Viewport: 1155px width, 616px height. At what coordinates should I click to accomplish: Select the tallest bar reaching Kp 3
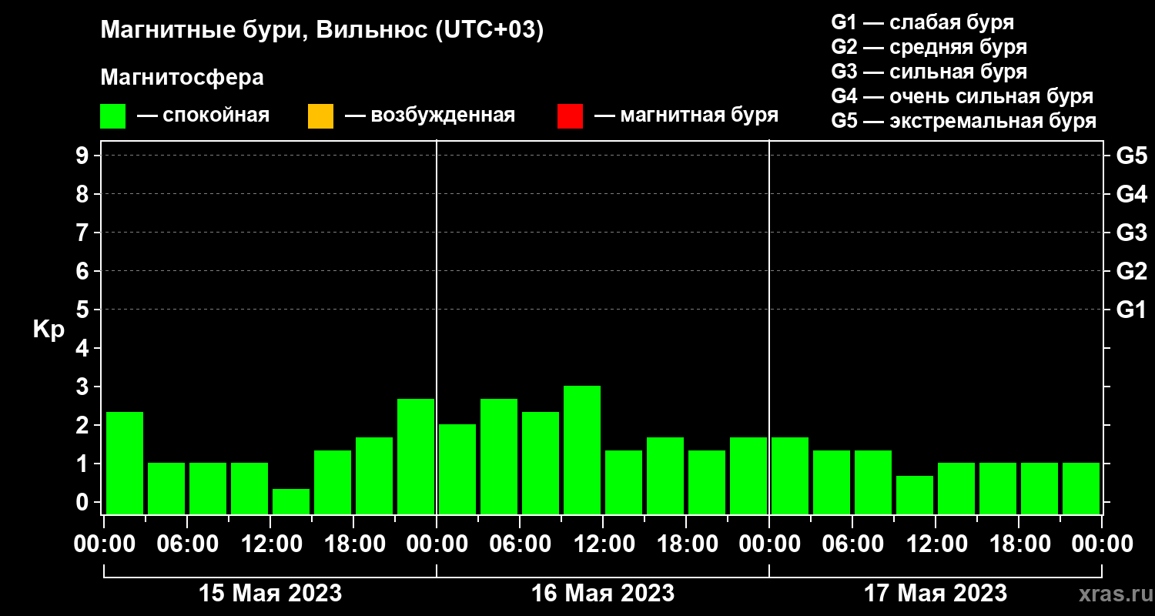tap(582, 450)
